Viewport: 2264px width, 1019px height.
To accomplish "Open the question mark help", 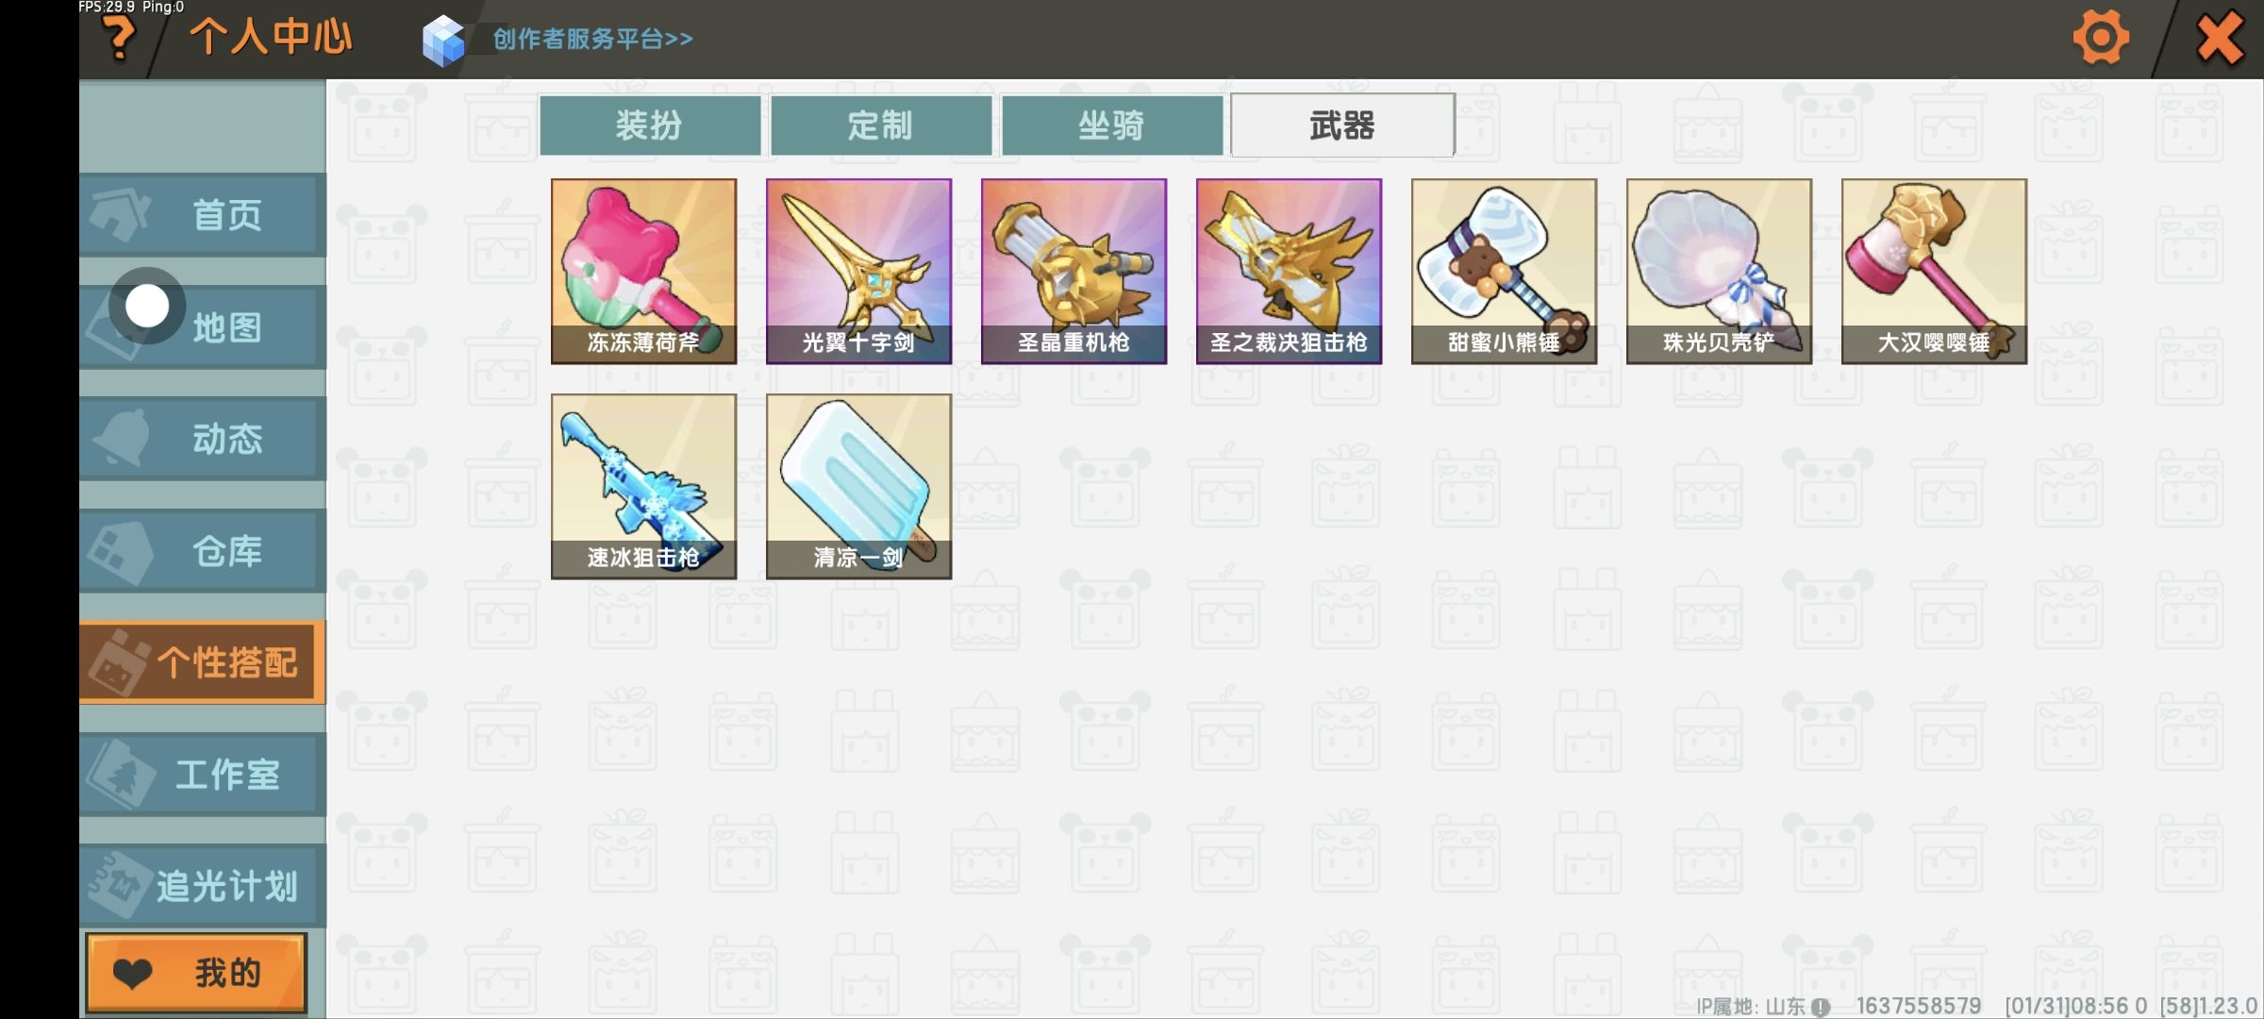I will pyautogui.click(x=118, y=40).
